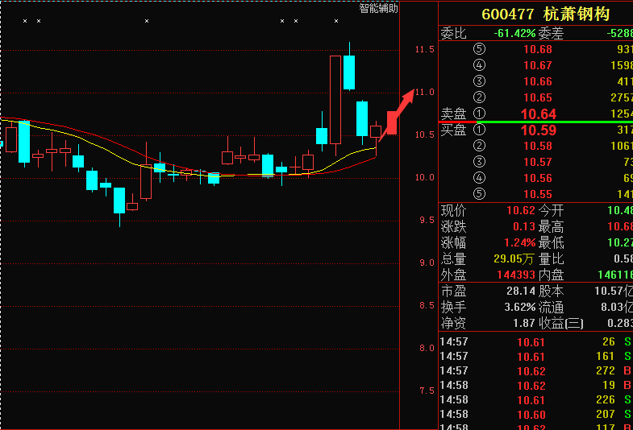
Task: Click the 7.5 price axis label
Action: click(427, 391)
